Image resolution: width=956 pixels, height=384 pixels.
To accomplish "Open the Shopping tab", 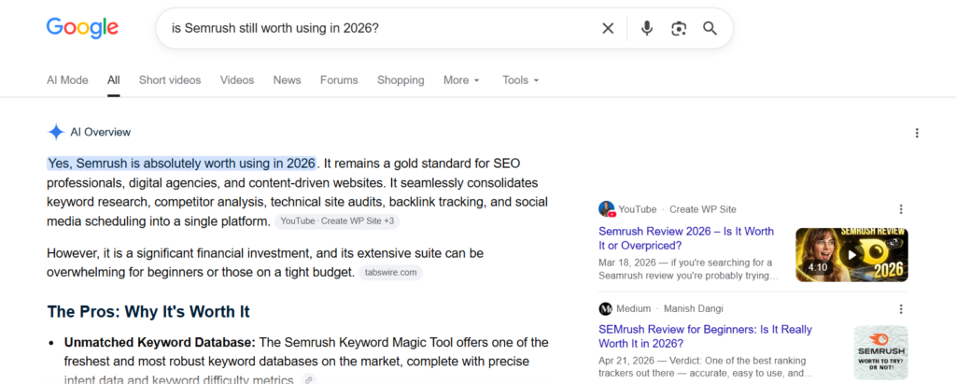I will click(401, 80).
